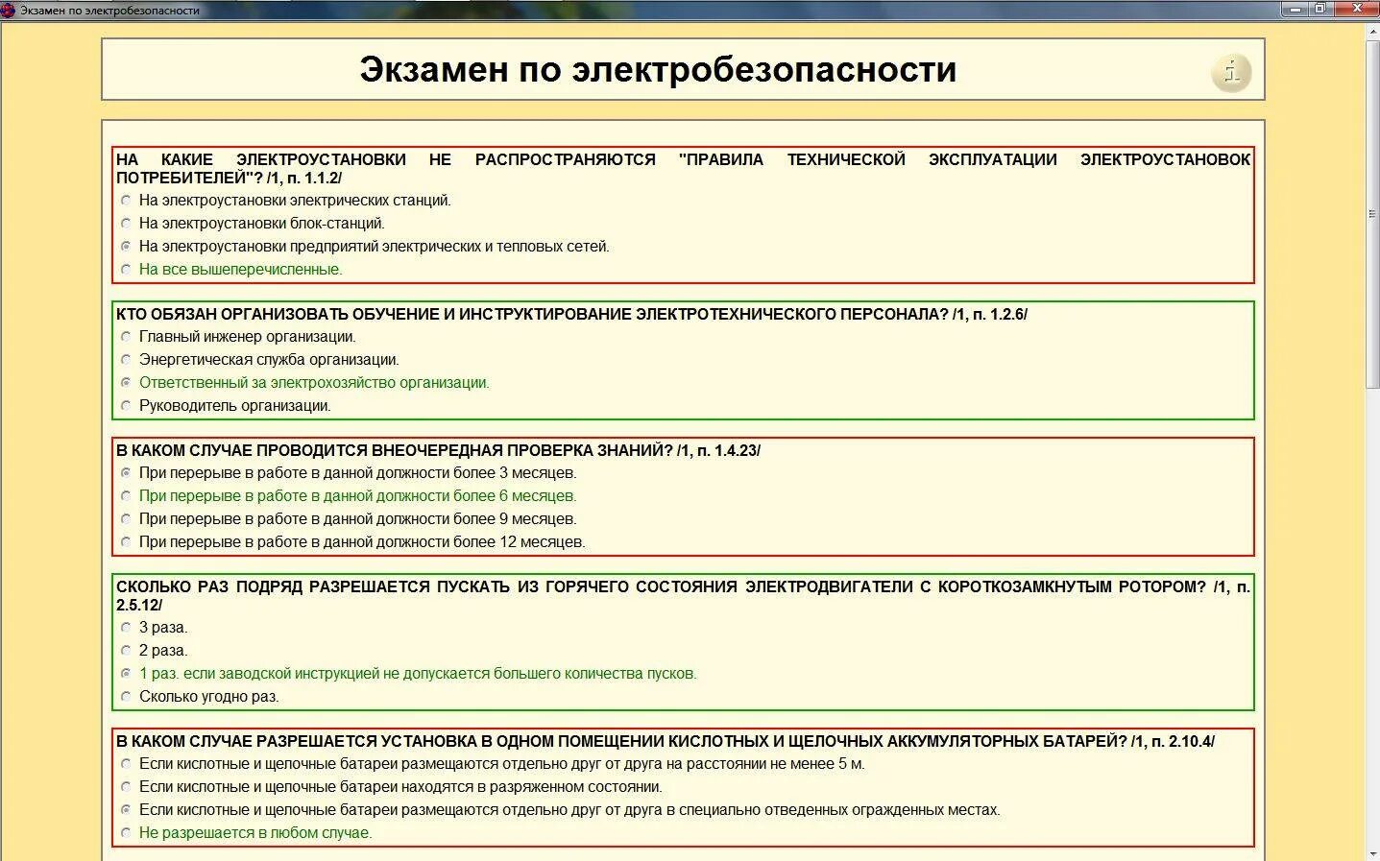Select the 'более 3 месяцев' answer

[x=126, y=473]
